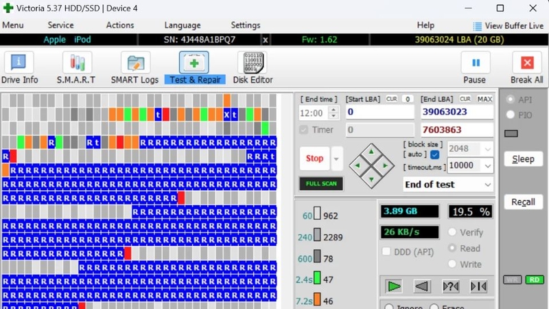Open View Buffer Live

coord(509,26)
